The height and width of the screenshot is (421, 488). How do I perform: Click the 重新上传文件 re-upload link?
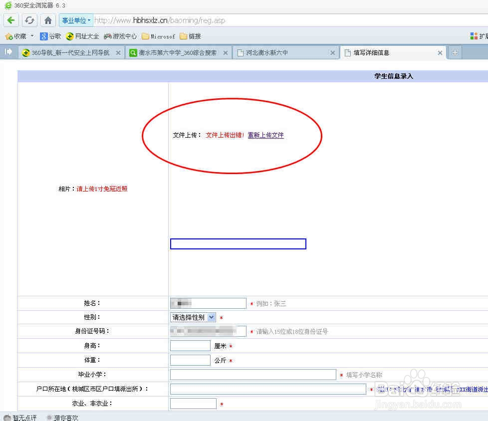[265, 135]
